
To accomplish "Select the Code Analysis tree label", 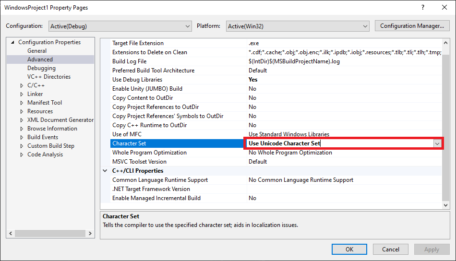I will click(45, 154).
